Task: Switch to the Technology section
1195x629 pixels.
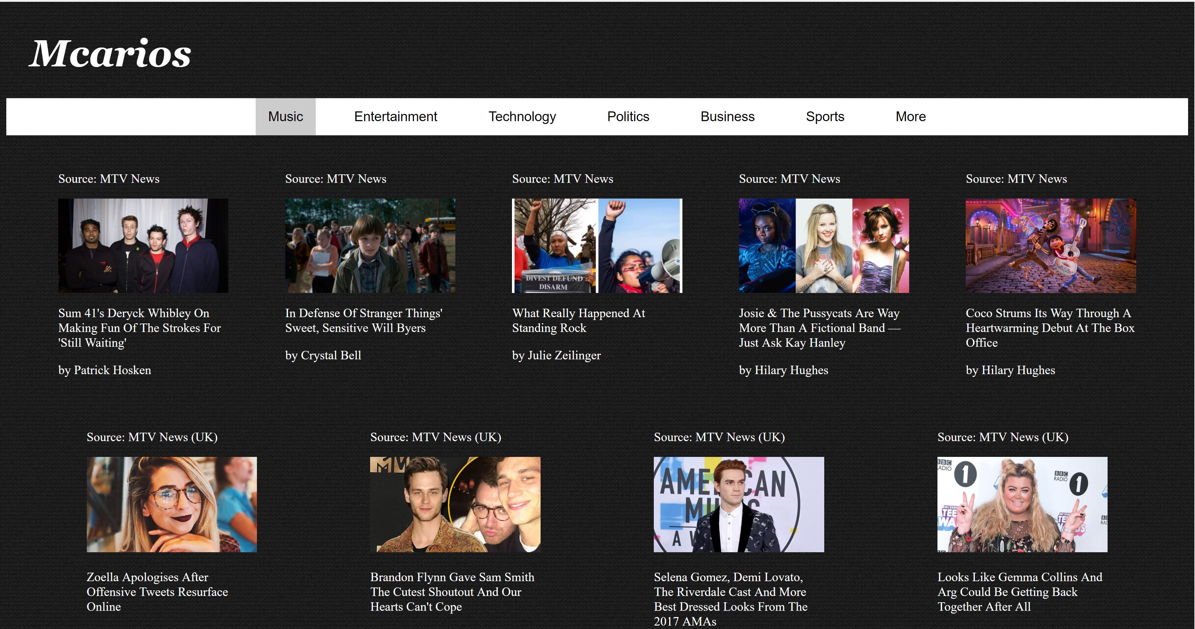Action: tap(522, 116)
